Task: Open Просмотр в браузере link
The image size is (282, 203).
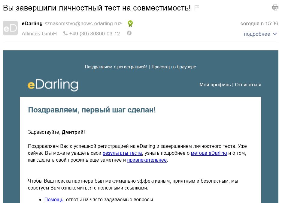Action: pyautogui.click(x=174, y=67)
